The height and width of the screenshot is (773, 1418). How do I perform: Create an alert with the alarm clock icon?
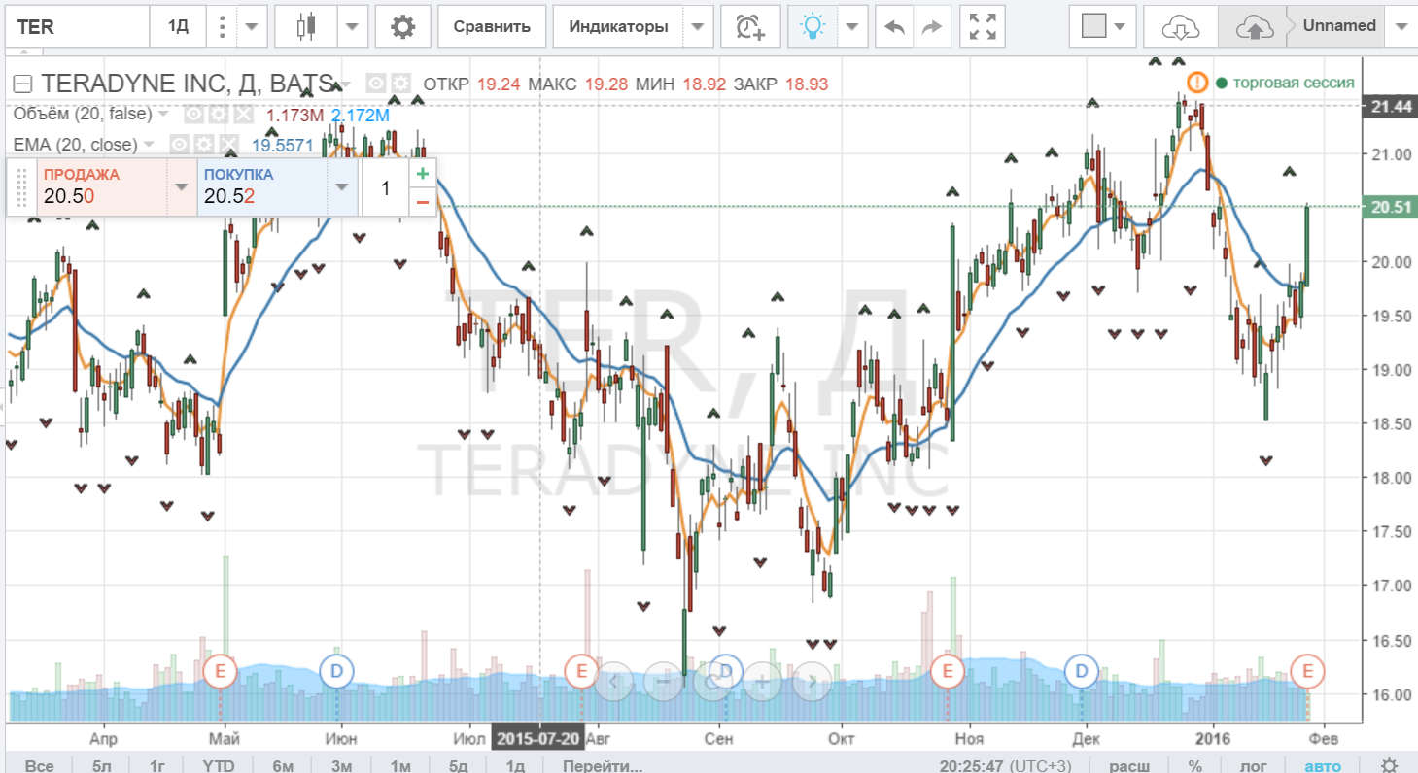(x=751, y=26)
